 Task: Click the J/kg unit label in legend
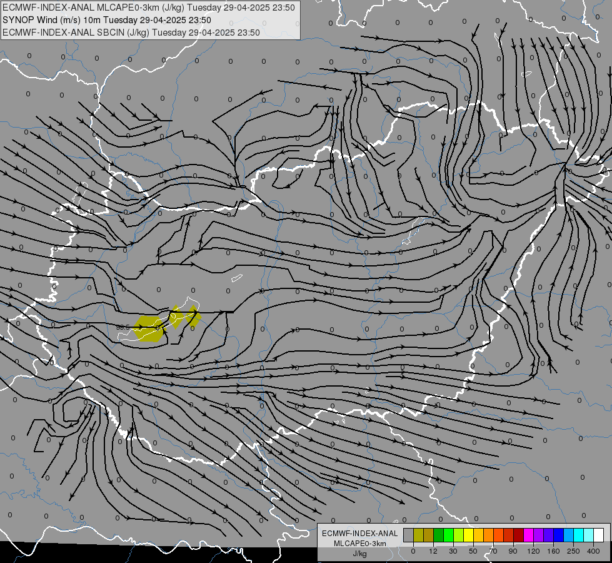tap(359, 554)
